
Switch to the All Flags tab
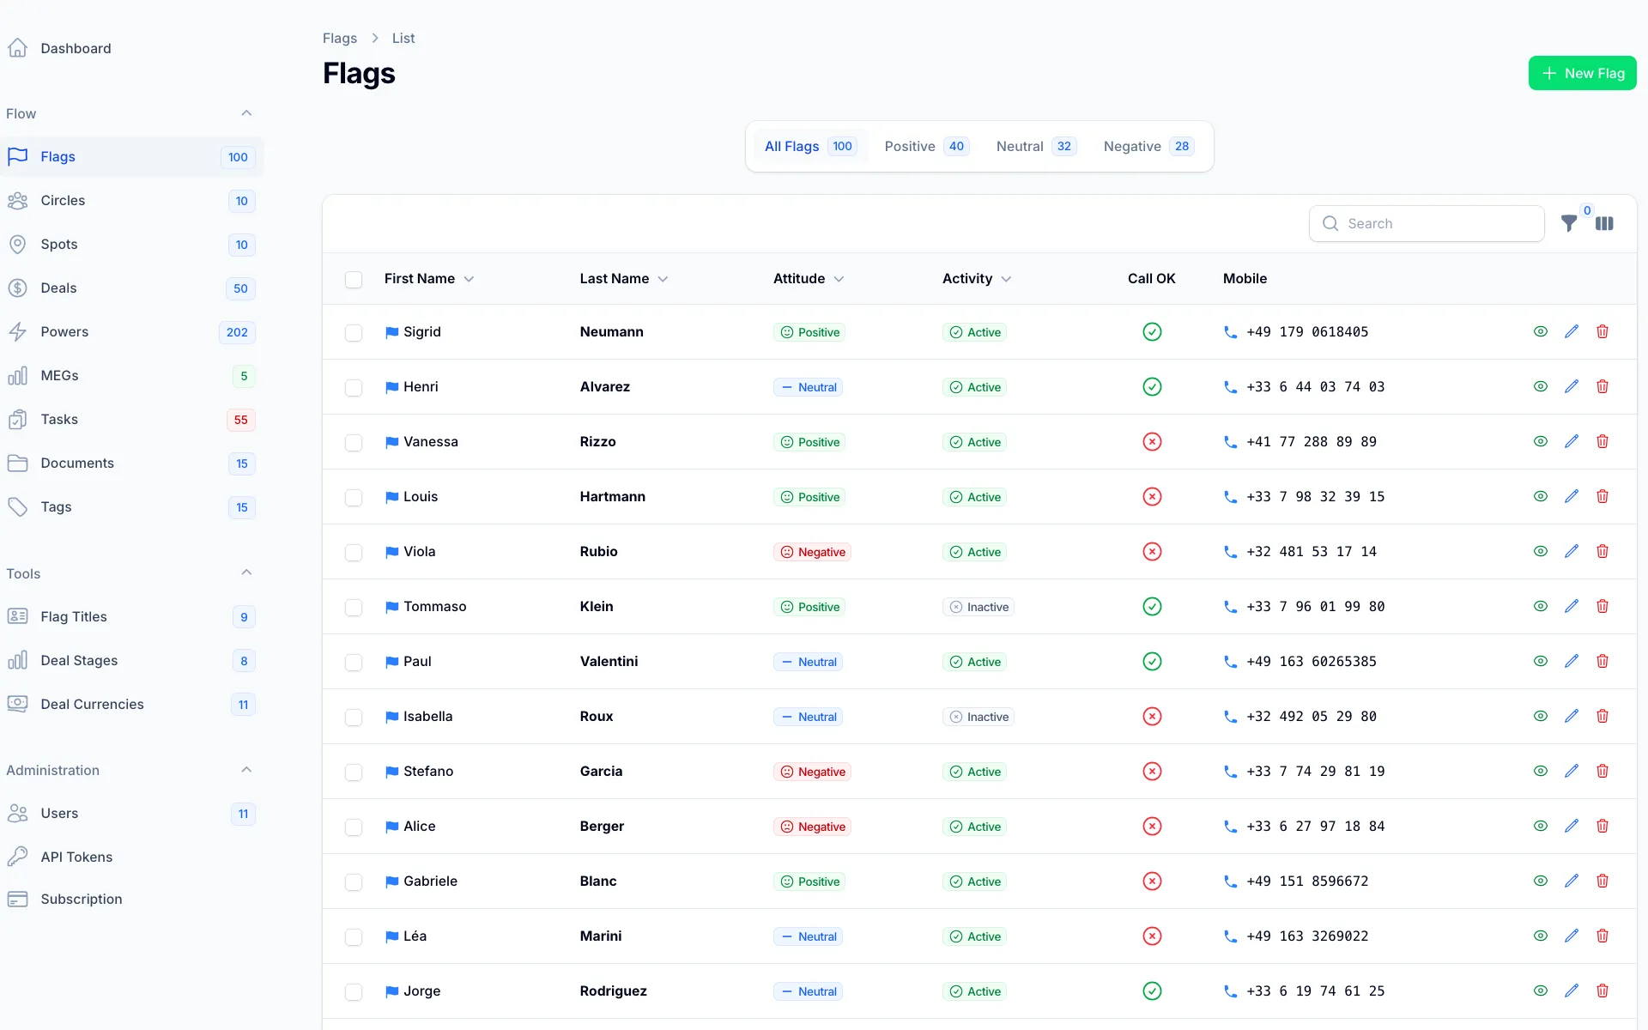pyautogui.click(x=809, y=147)
